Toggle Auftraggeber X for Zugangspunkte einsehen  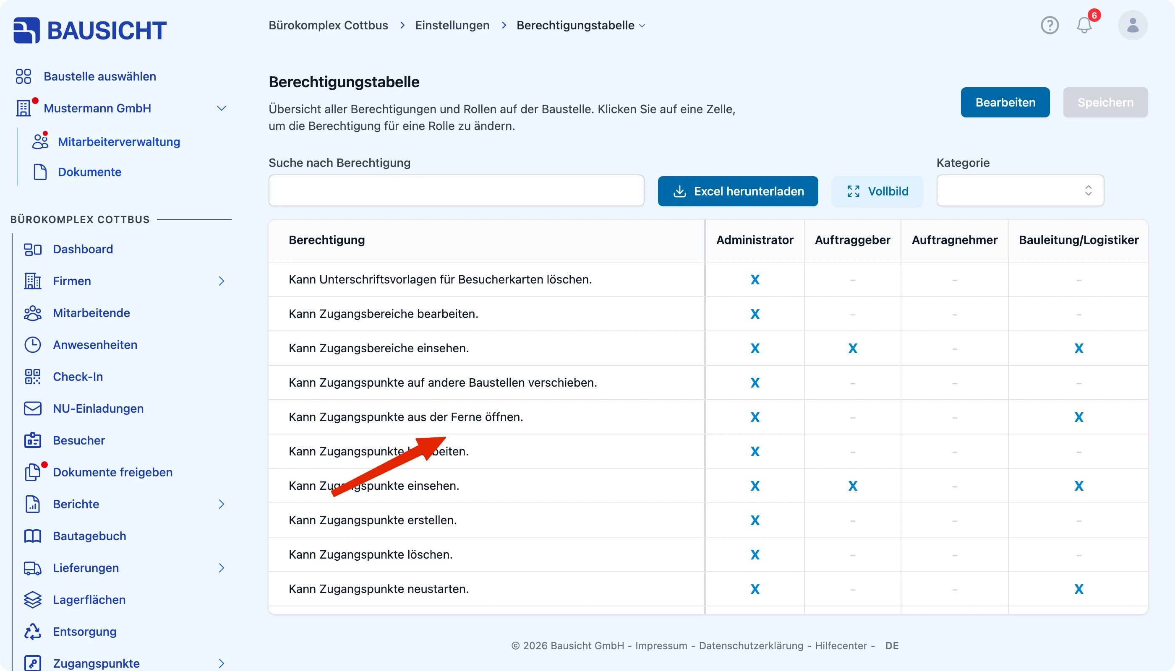tap(853, 486)
